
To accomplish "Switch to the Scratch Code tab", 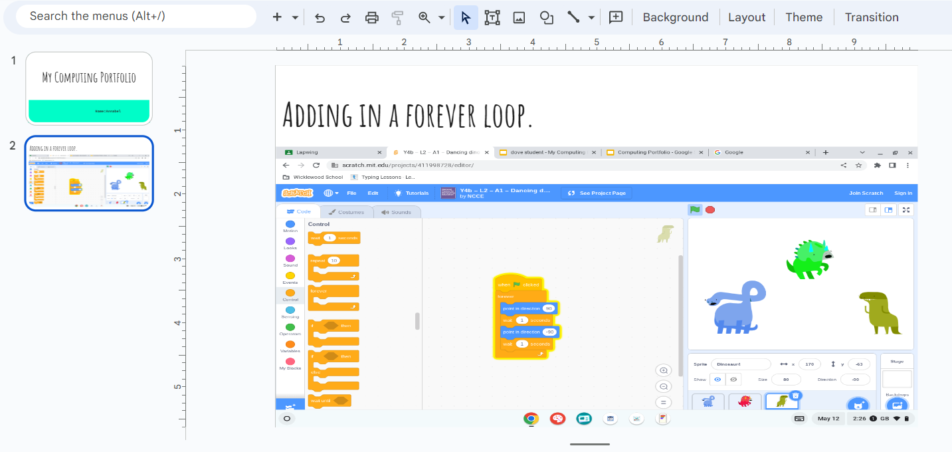I will point(298,211).
